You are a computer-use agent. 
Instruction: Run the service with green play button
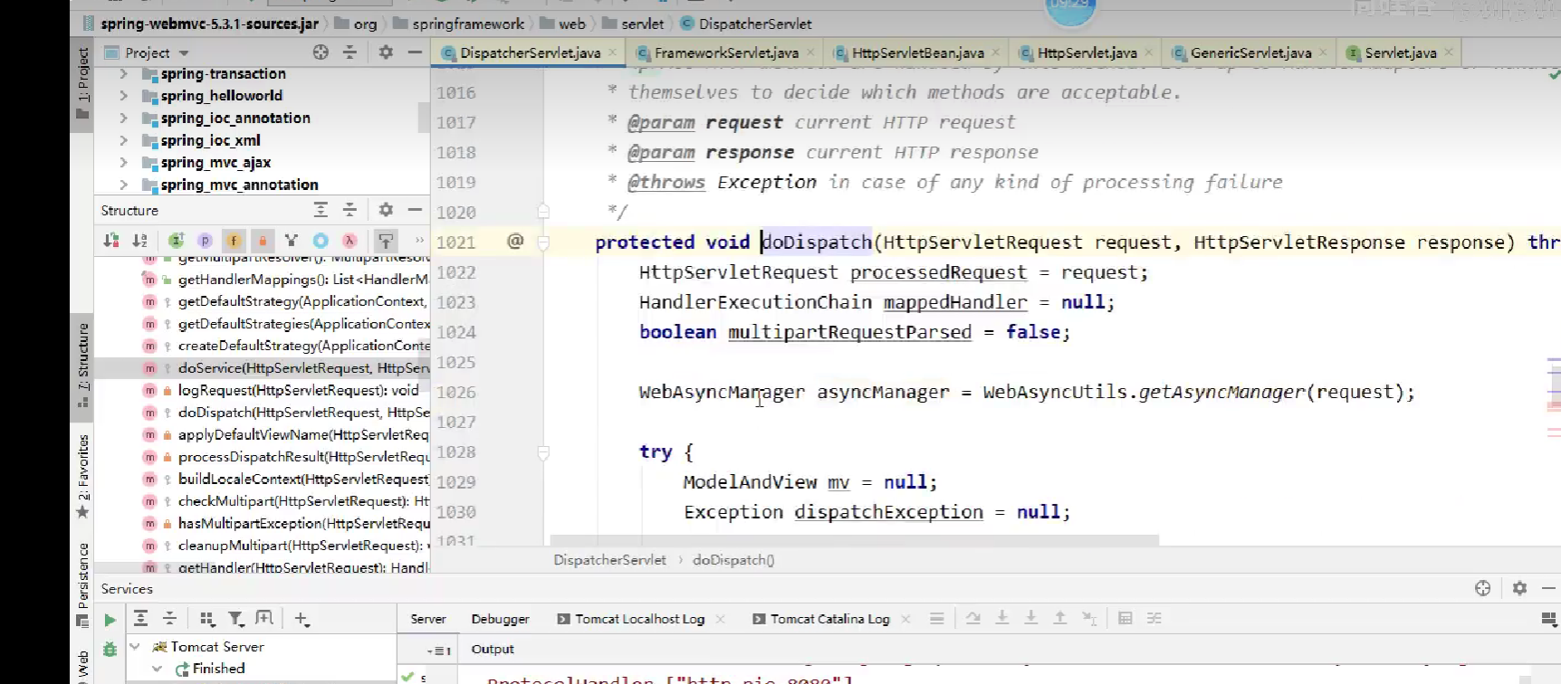tap(110, 620)
